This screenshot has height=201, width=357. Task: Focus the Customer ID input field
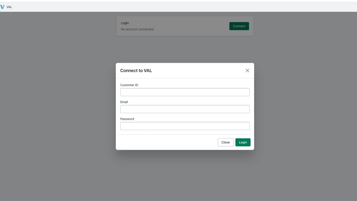coord(185,92)
